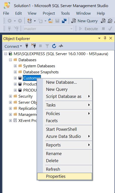Viewport: 115px width, 193px height.
Task: Open the Project menu
Action: tap(49, 13)
